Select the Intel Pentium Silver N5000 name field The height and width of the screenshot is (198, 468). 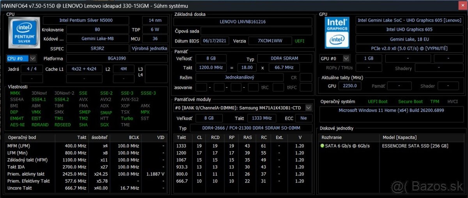[85, 20]
